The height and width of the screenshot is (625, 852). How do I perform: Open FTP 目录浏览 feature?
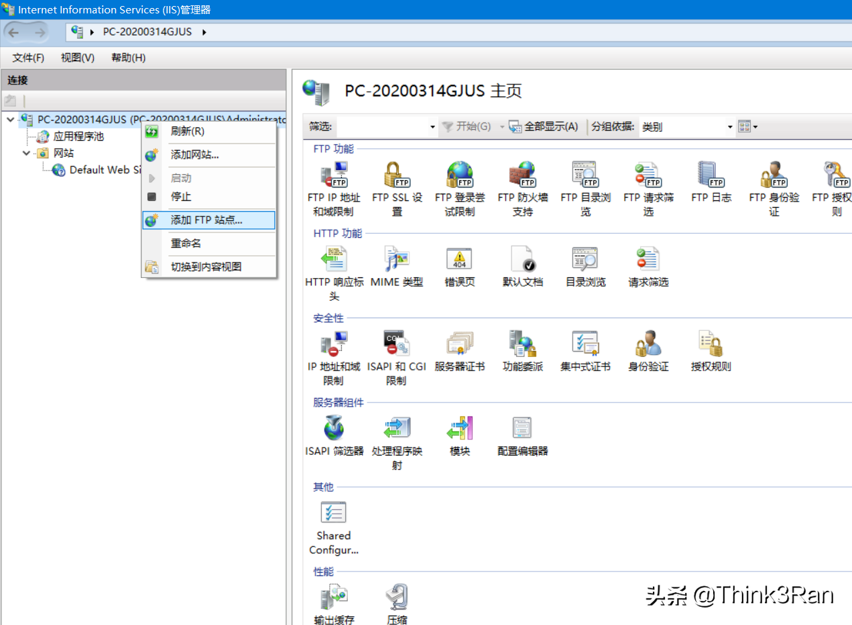(586, 189)
